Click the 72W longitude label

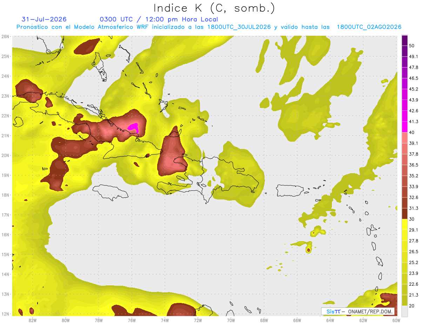pyautogui.click(x=198, y=320)
